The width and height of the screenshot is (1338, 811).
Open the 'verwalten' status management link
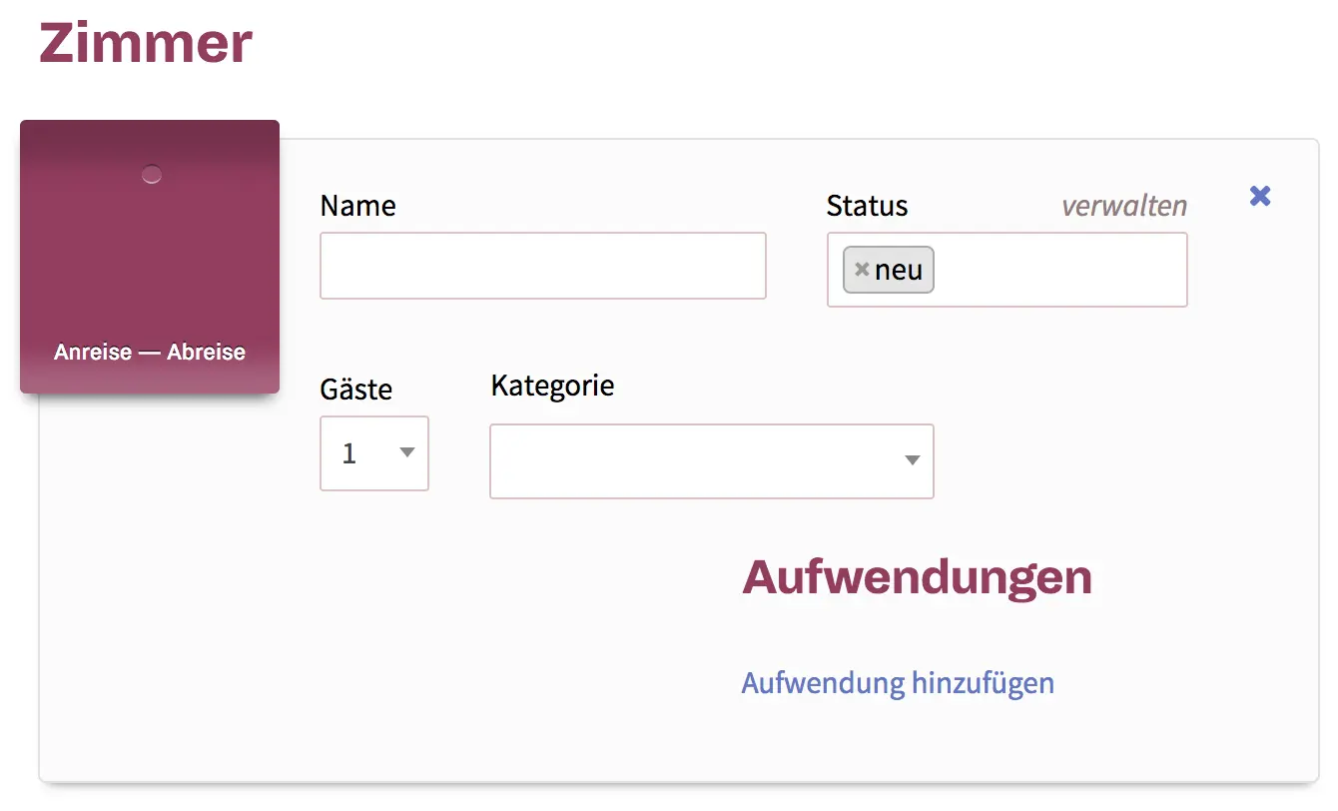1123,206
